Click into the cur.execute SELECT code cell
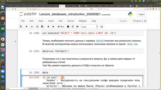161x90 pixels. (x=92, y=33)
